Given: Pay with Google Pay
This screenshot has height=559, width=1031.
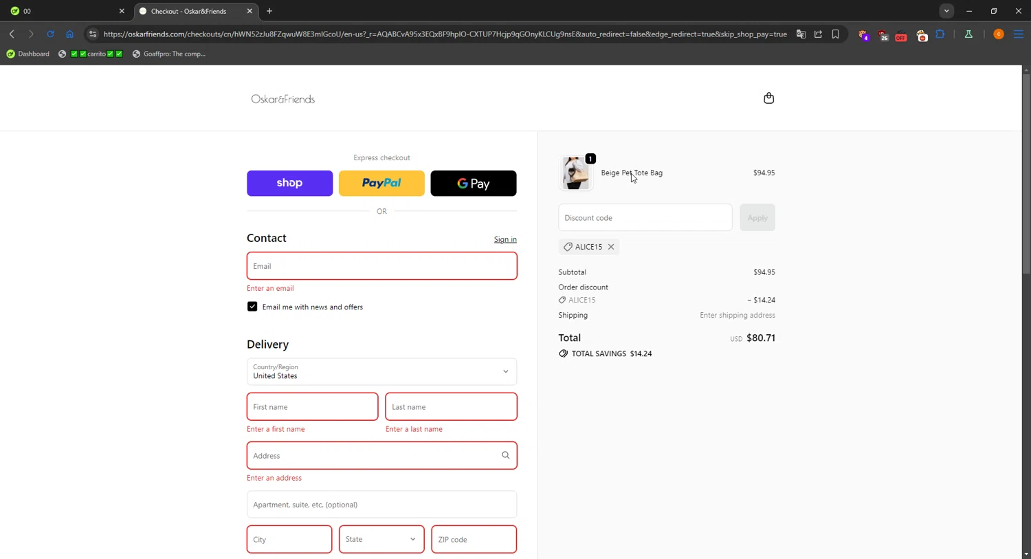Looking at the screenshot, I should click(x=474, y=183).
